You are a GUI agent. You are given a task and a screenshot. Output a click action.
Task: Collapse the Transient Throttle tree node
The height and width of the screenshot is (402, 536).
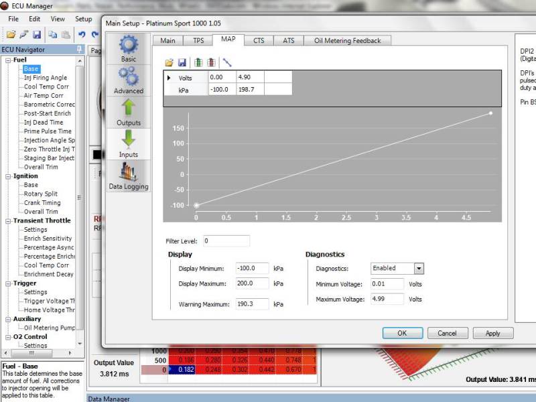point(8,221)
